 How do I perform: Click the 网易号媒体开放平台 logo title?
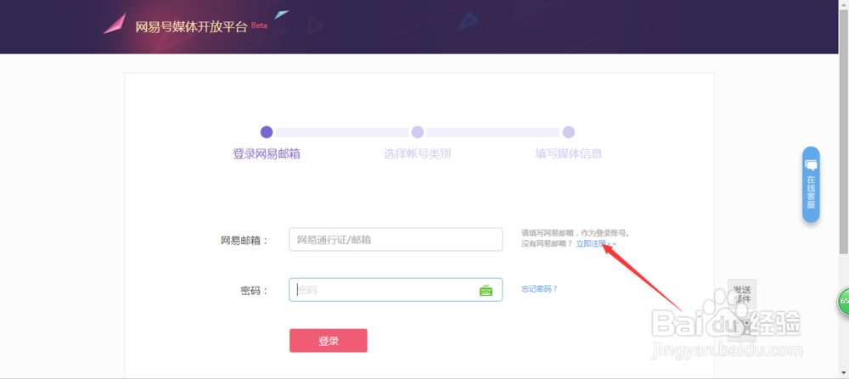(x=191, y=26)
